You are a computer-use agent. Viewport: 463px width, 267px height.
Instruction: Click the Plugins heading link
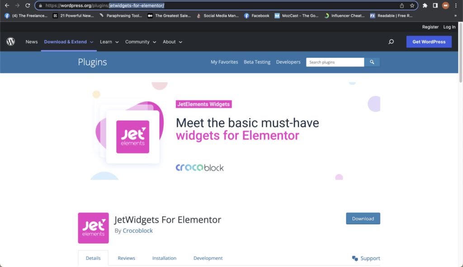[92, 62]
